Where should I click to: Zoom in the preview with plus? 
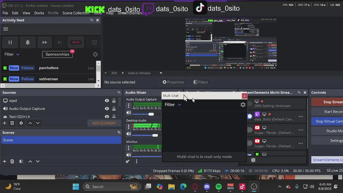click(122, 73)
